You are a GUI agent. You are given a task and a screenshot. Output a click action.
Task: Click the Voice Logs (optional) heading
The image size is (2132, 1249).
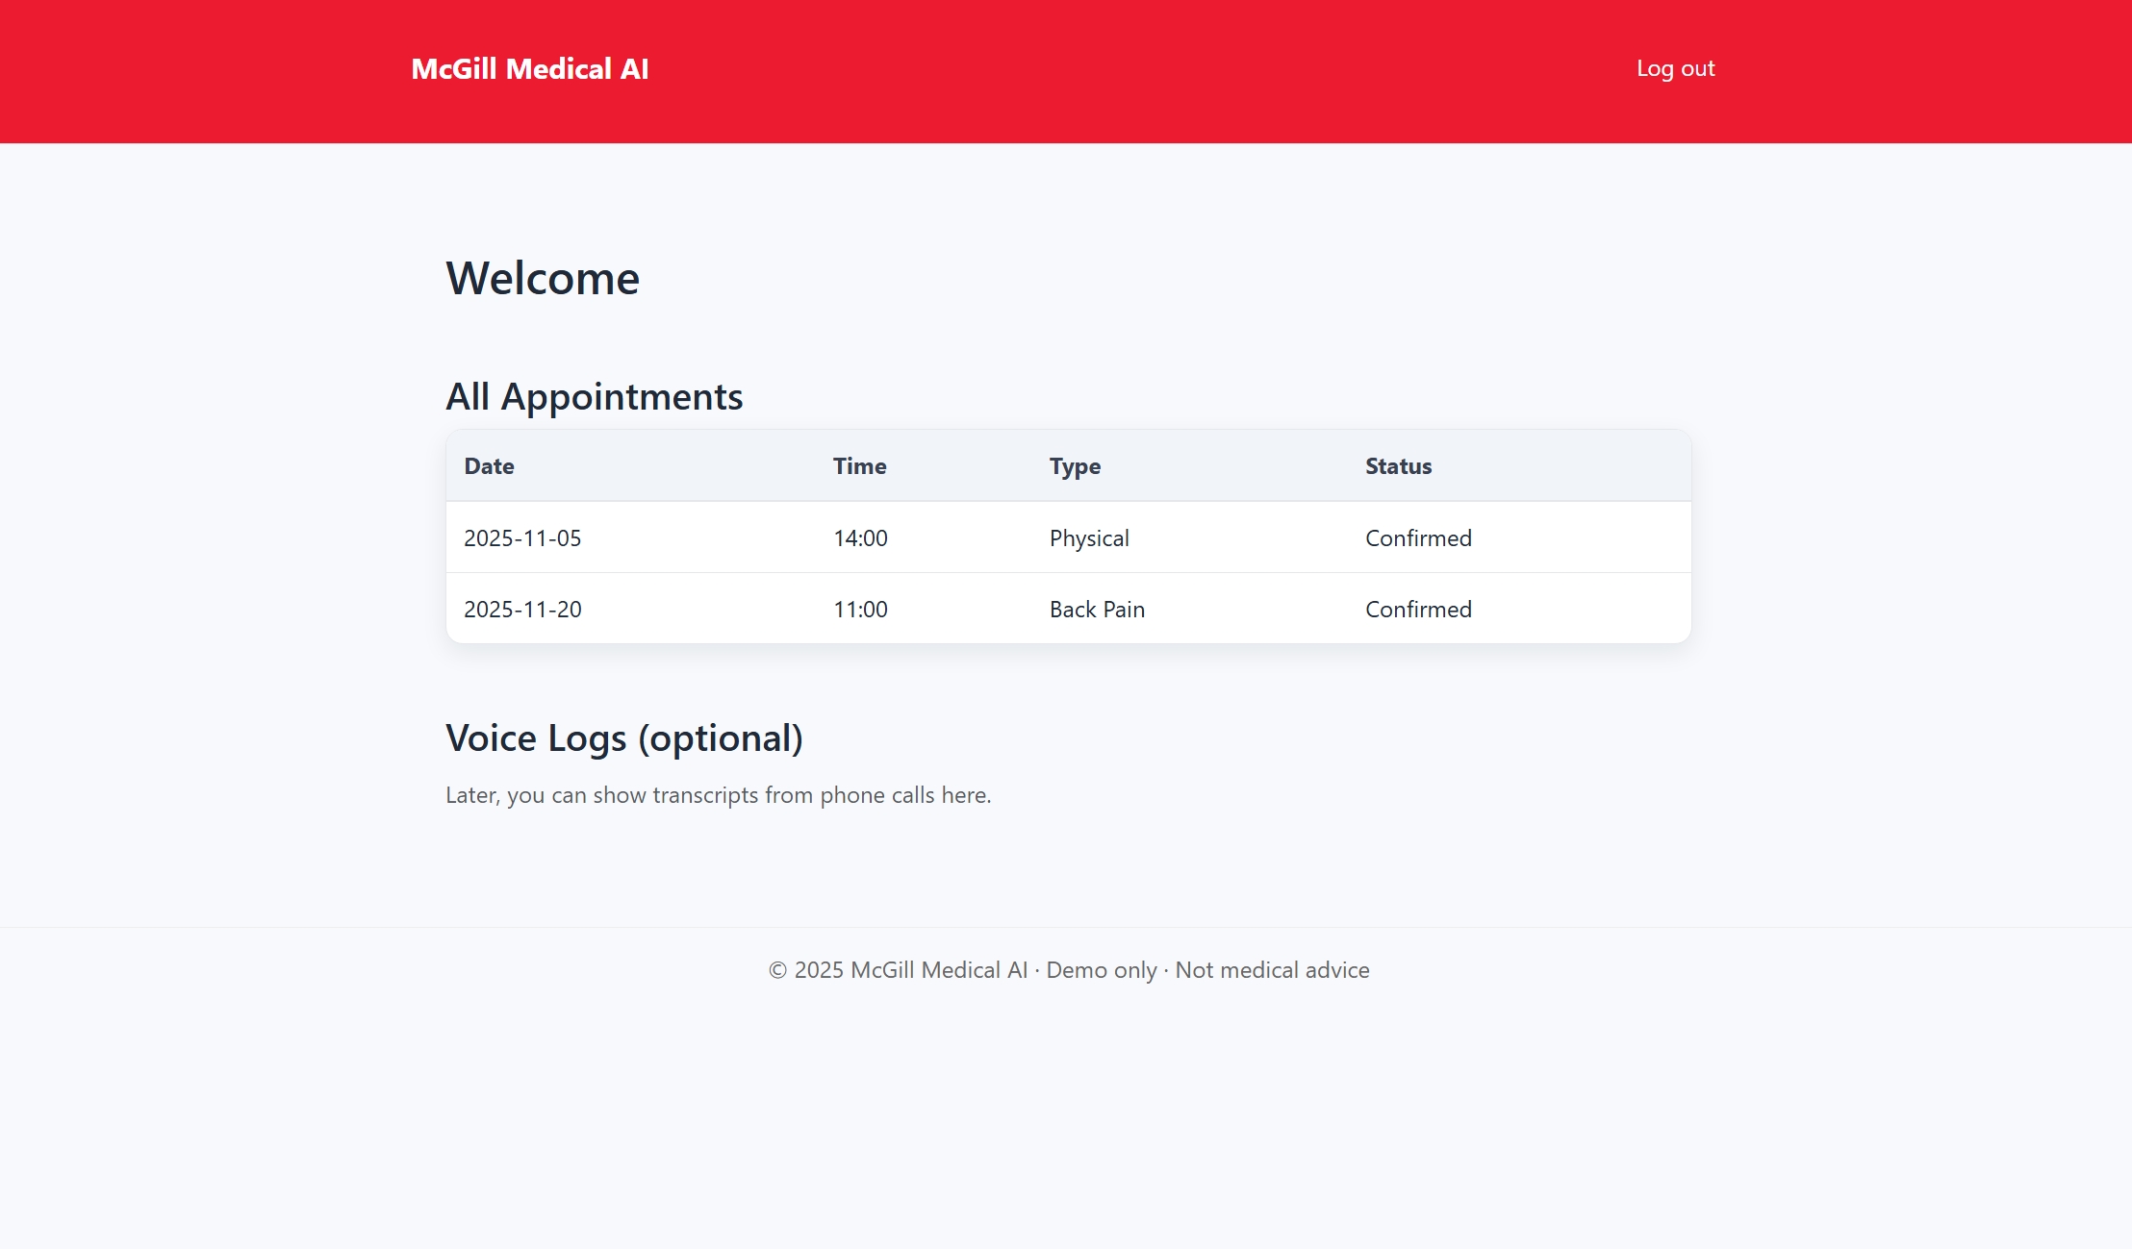(x=623, y=738)
